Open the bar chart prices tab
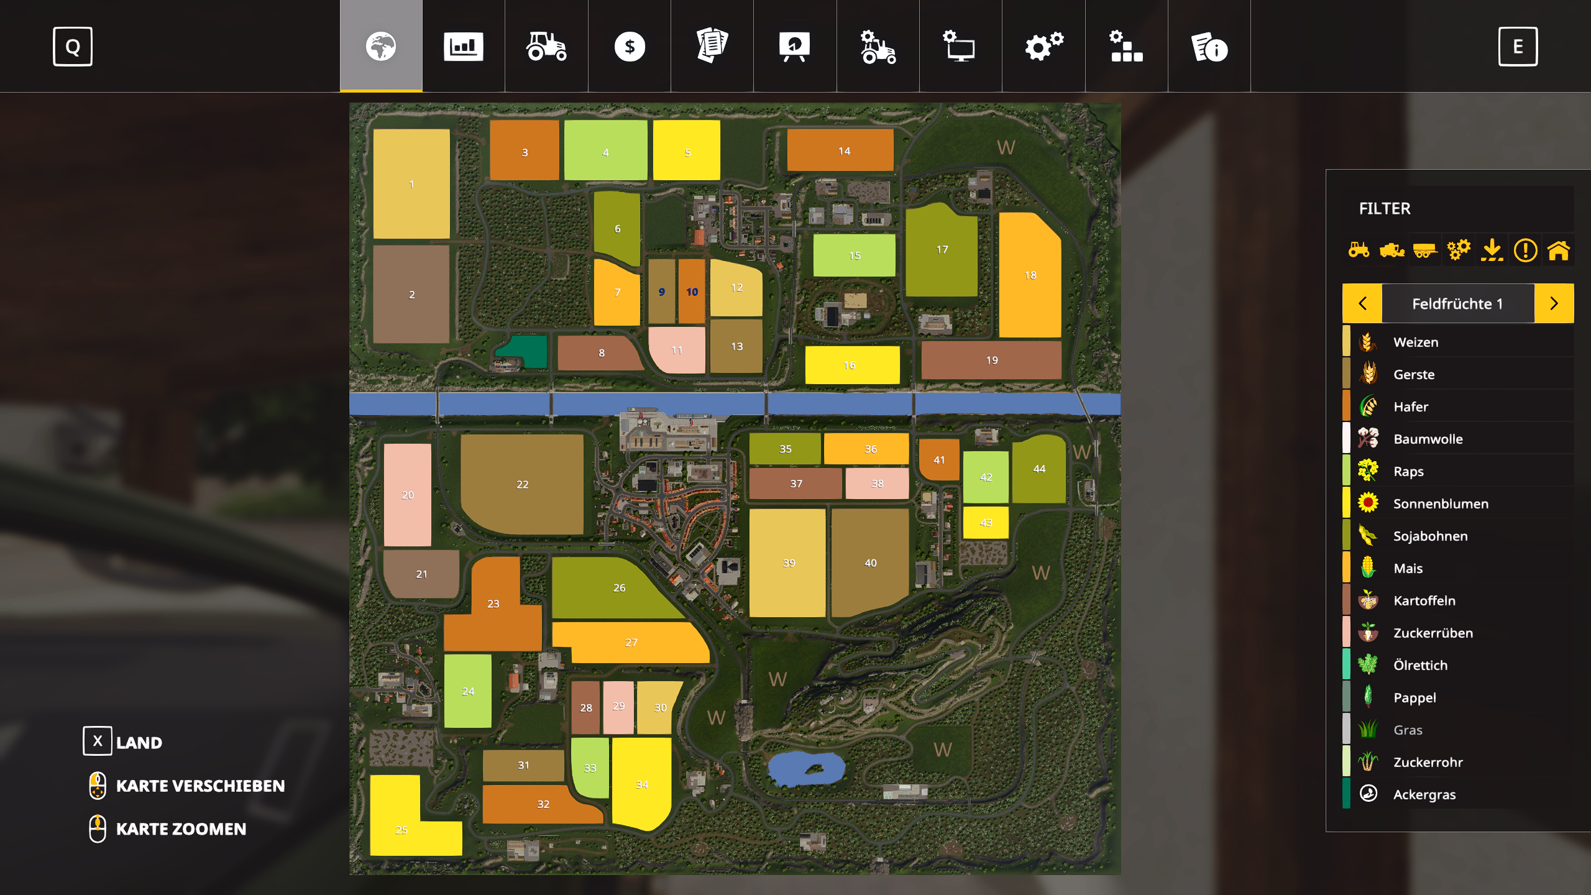The width and height of the screenshot is (1591, 895). [464, 46]
